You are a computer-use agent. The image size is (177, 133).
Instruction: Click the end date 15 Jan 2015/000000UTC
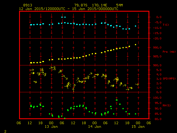(x=95, y=9)
